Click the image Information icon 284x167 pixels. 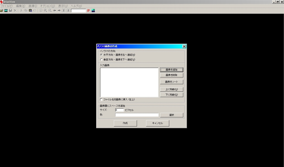click(x=41, y=11)
